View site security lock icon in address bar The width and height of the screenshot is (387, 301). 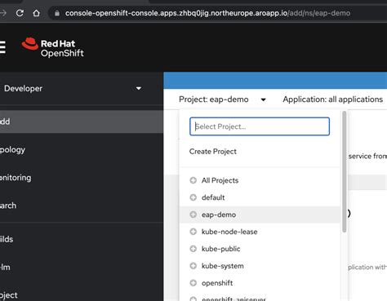57,13
